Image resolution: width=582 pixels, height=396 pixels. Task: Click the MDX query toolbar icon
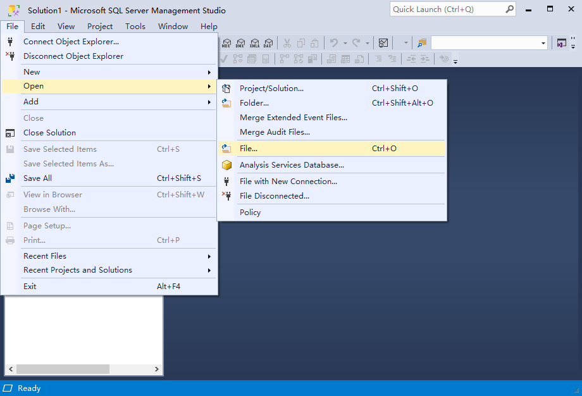click(x=226, y=43)
